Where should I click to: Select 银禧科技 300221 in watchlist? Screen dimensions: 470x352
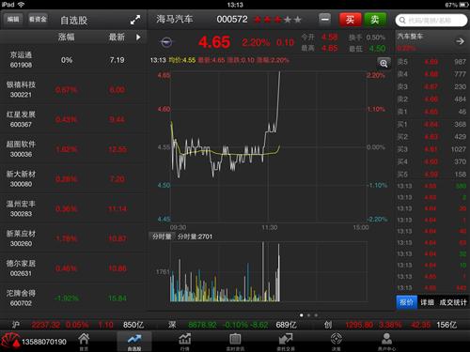click(x=72, y=89)
